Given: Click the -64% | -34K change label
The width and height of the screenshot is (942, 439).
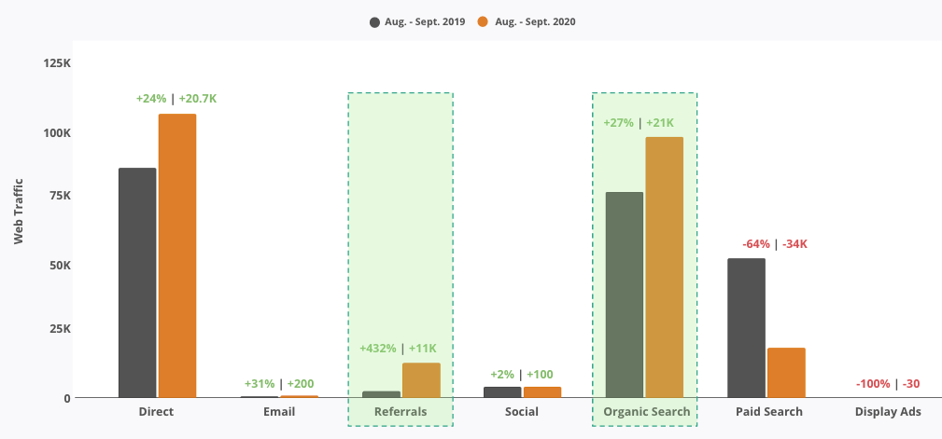Looking at the screenshot, I should point(774,244).
